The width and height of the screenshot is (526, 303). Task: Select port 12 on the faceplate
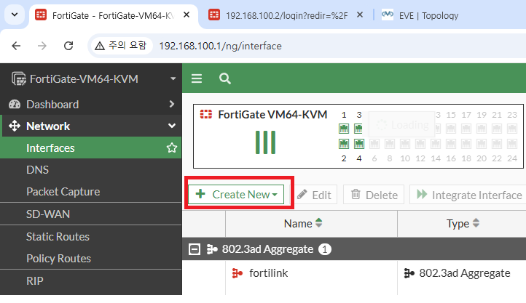pos(420,144)
